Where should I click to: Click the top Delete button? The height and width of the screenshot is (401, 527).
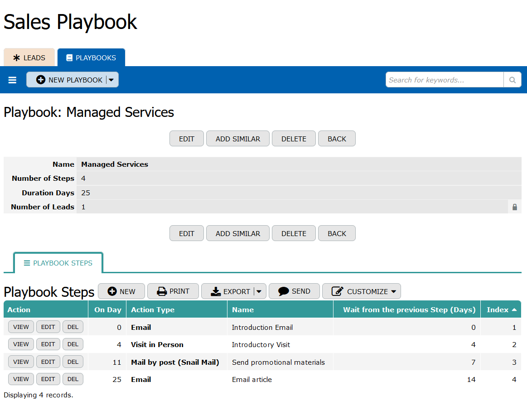click(294, 139)
